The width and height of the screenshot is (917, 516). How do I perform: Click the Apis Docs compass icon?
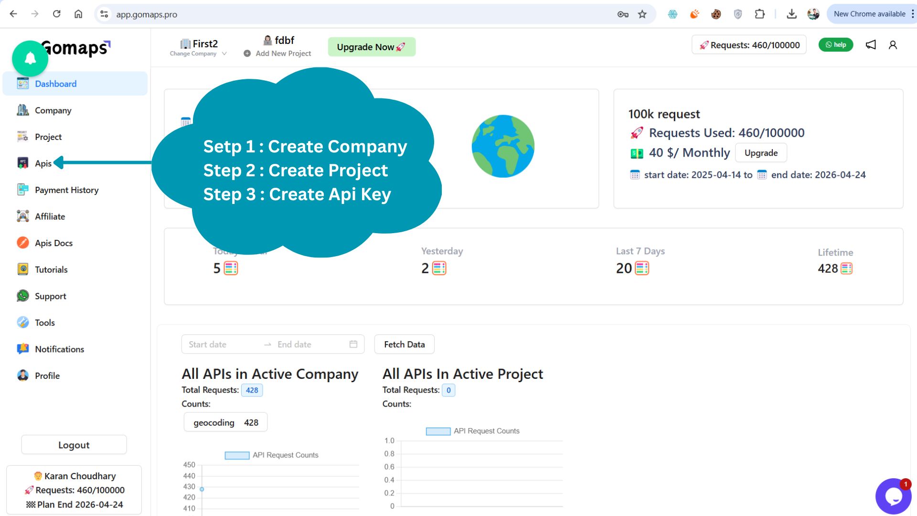pos(23,243)
